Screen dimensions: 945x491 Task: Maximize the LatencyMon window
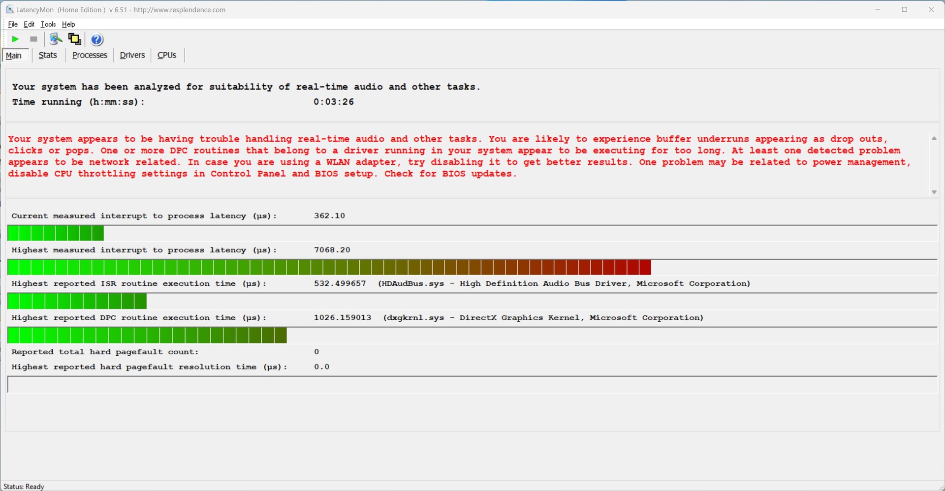(x=904, y=9)
